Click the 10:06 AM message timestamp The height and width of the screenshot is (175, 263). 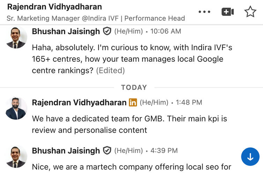166,31
